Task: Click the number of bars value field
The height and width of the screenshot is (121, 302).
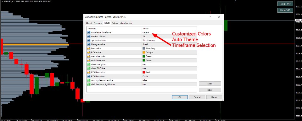Action: click(x=169, y=37)
